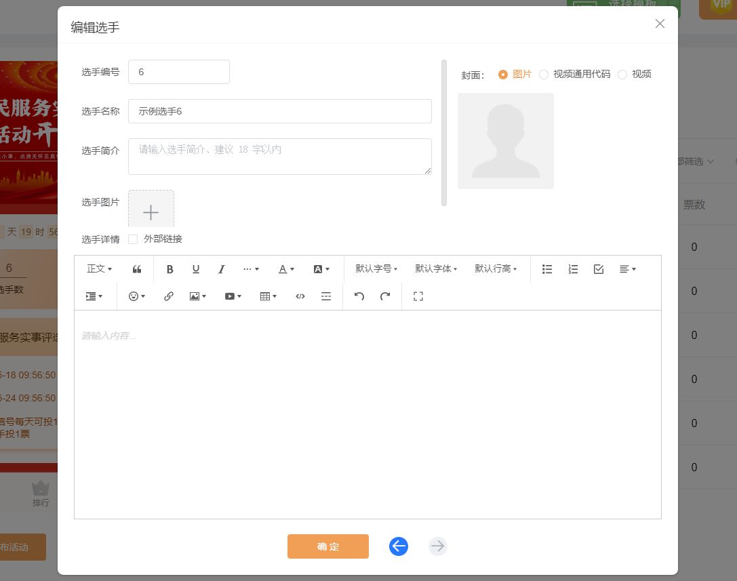This screenshot has width=737, height=581.
Task: Click the undo arrow
Action: tap(359, 296)
